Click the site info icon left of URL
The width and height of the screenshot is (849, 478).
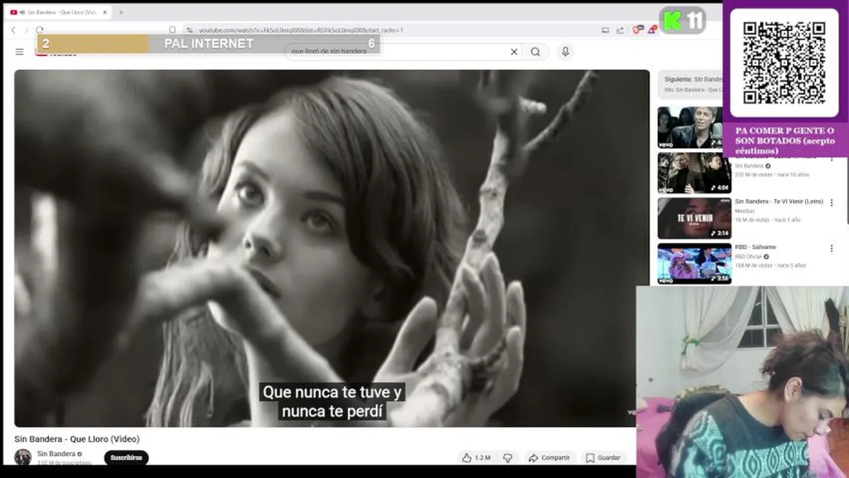pos(189,30)
